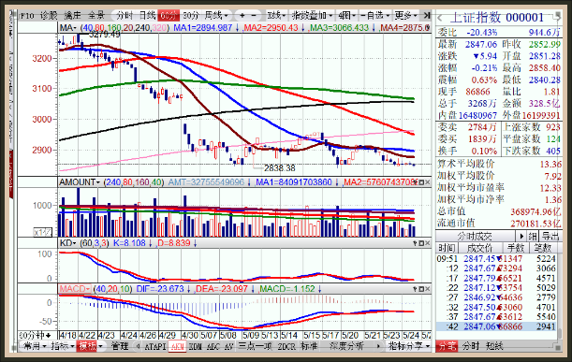
Task: Open the 60分钟 period selector
Action: point(35,335)
